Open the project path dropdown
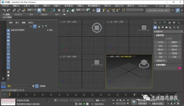The height and width of the screenshot is (106, 184). [158, 10]
